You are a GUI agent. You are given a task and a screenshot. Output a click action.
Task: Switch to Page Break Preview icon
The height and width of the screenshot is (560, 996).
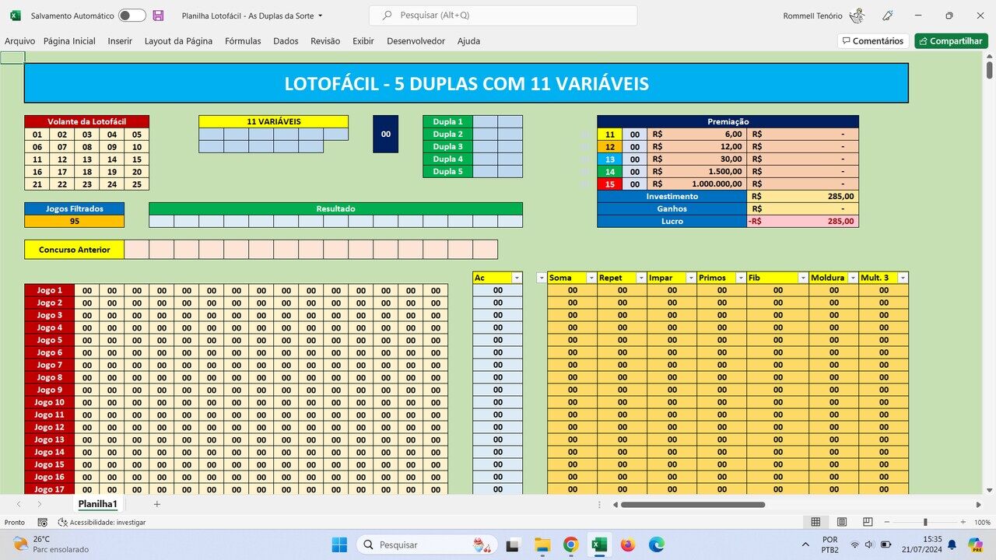coord(868,522)
